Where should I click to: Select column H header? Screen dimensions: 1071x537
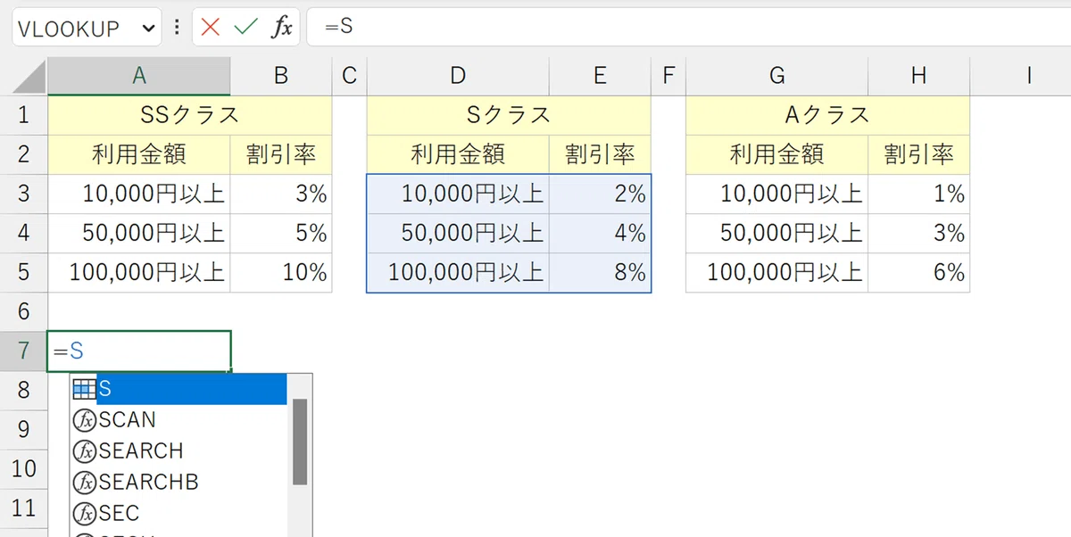918,77
